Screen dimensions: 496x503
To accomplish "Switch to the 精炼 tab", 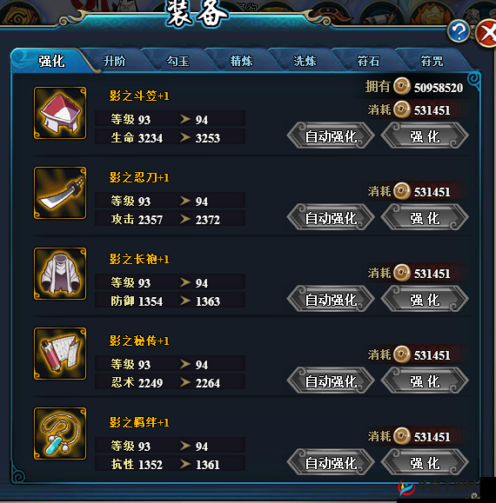I will pyautogui.click(x=242, y=61).
